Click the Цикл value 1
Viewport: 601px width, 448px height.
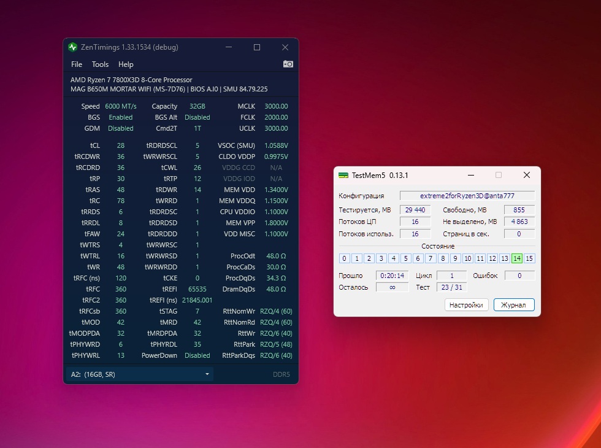pyautogui.click(x=451, y=276)
